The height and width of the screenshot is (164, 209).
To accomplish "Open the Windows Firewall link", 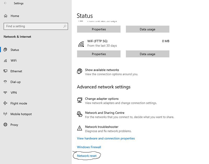I will [89, 147].
